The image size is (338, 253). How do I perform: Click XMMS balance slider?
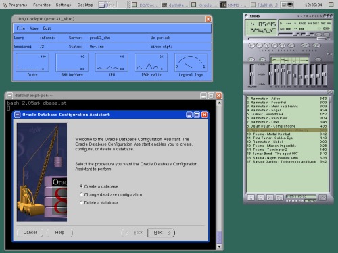[x=308, y=34]
